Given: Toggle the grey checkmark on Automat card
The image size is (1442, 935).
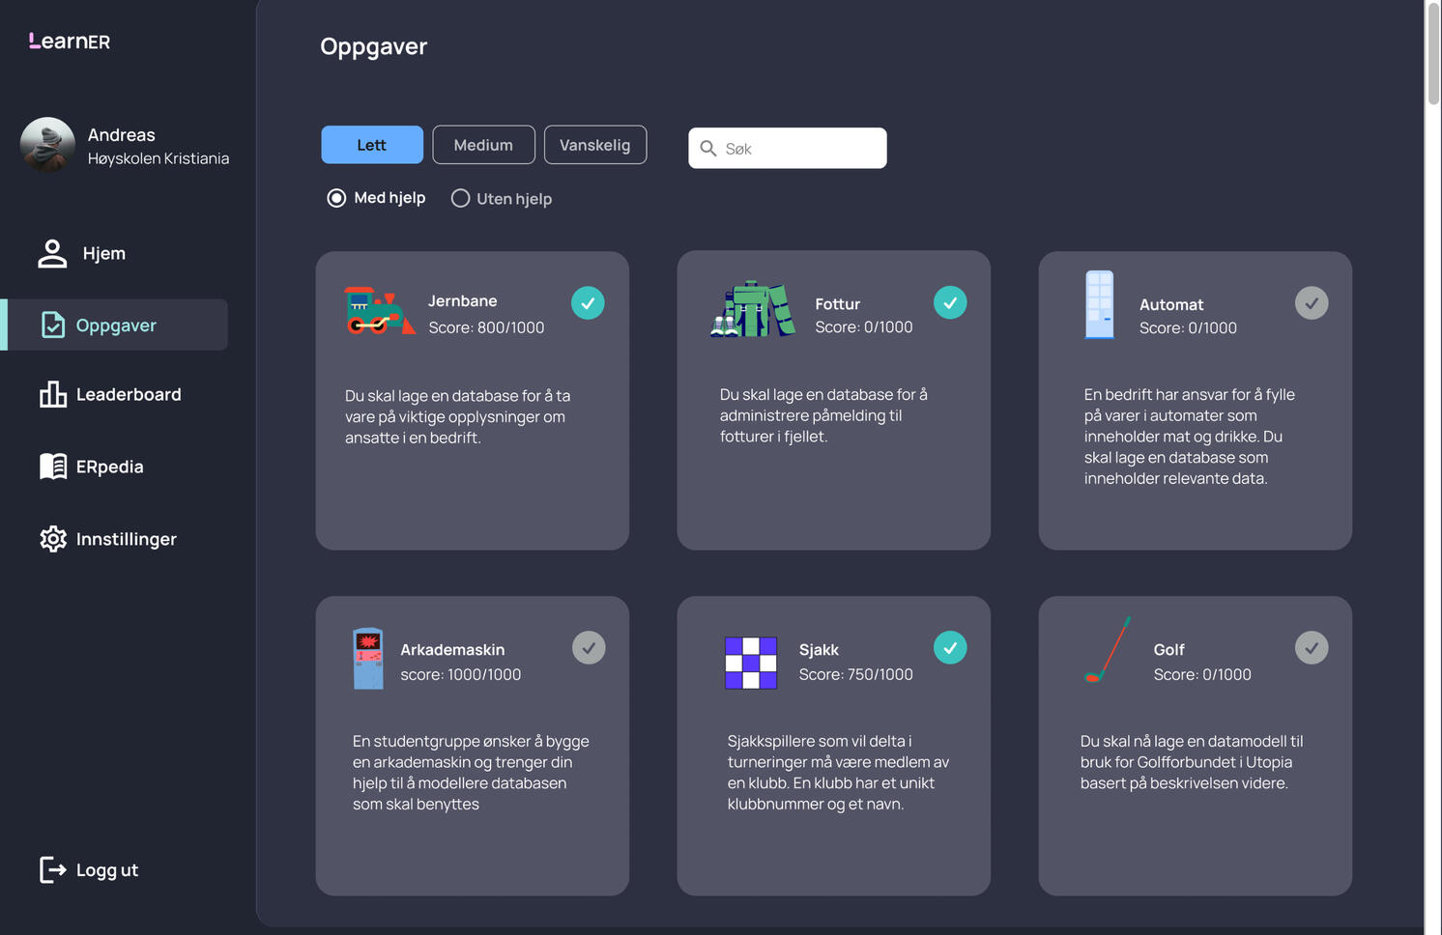Looking at the screenshot, I should pos(1311,303).
